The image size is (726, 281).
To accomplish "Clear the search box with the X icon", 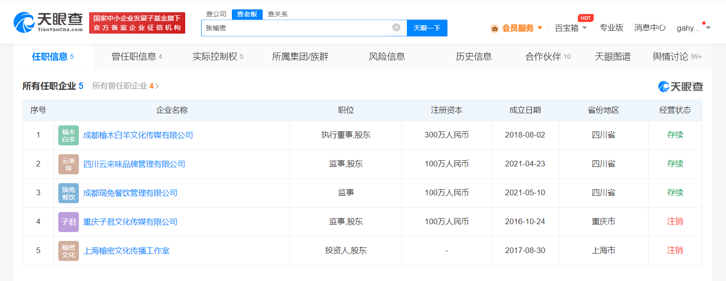I will coord(396,27).
